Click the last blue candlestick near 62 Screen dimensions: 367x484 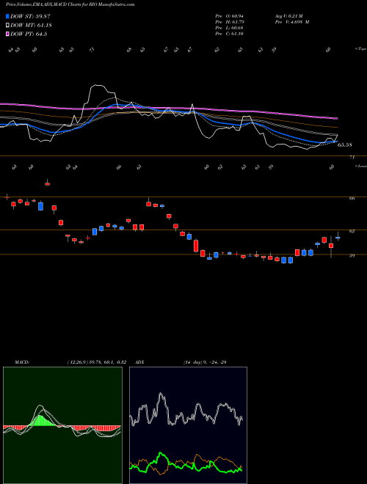coord(338,238)
